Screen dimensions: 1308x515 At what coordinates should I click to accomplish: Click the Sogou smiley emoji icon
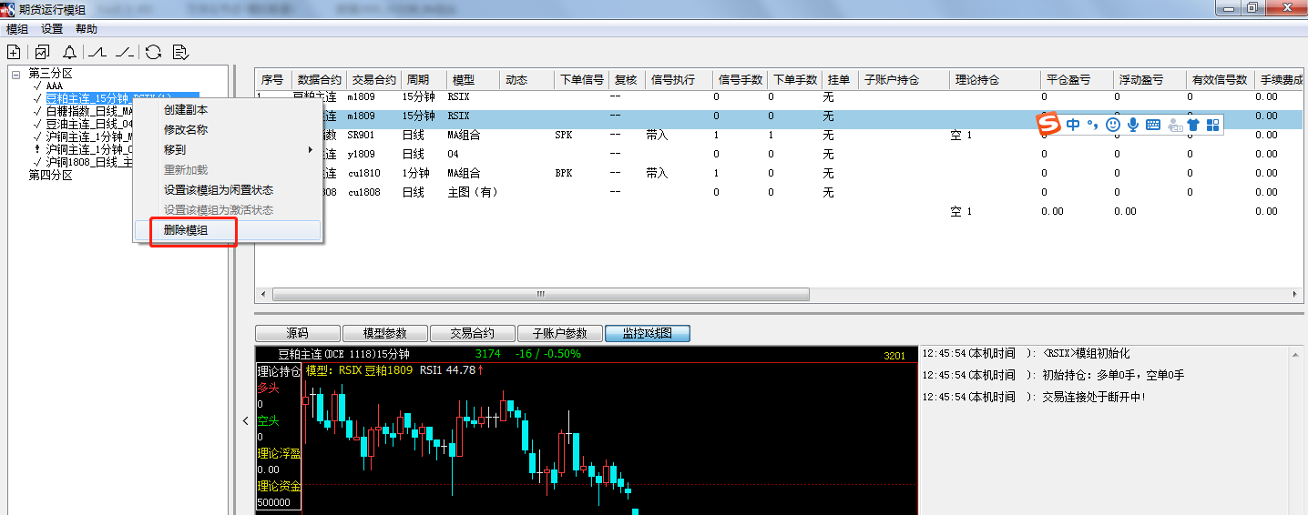click(x=1113, y=125)
